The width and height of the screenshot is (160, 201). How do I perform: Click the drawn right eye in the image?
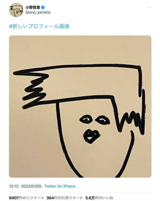pos(103,120)
